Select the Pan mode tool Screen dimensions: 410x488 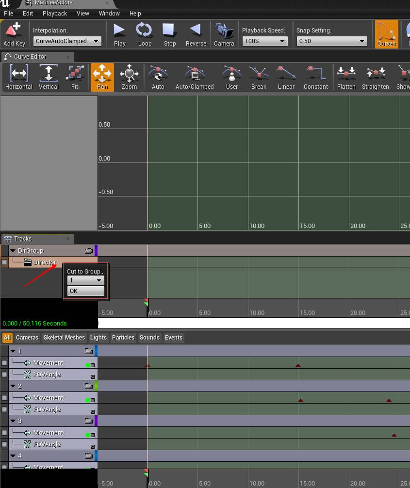[102, 77]
